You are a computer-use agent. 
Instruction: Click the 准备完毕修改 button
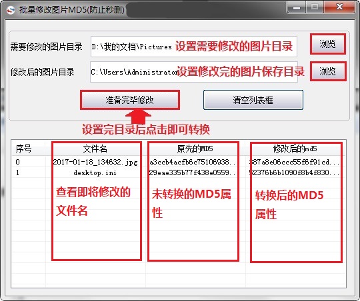130,100
